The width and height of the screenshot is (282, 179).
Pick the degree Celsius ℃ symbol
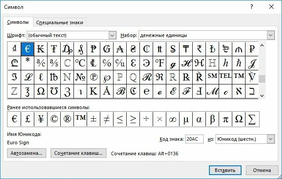80,63
